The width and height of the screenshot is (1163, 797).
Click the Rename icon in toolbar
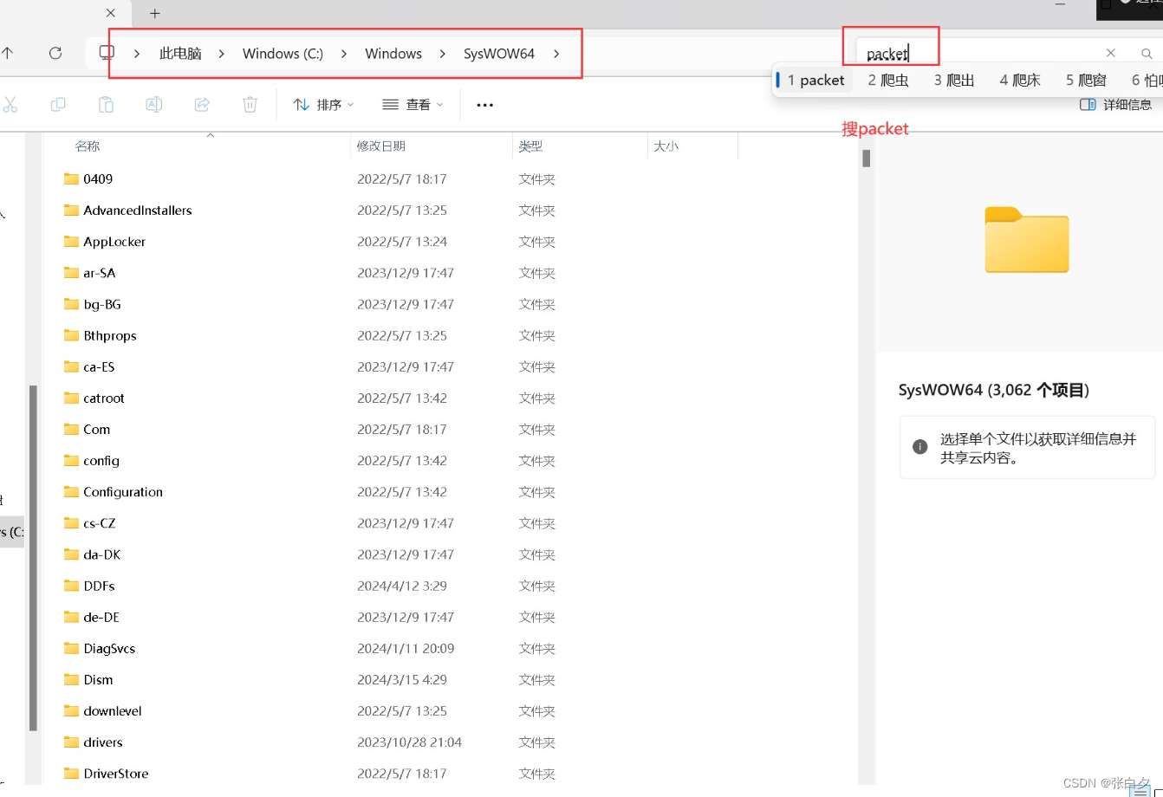coord(154,105)
